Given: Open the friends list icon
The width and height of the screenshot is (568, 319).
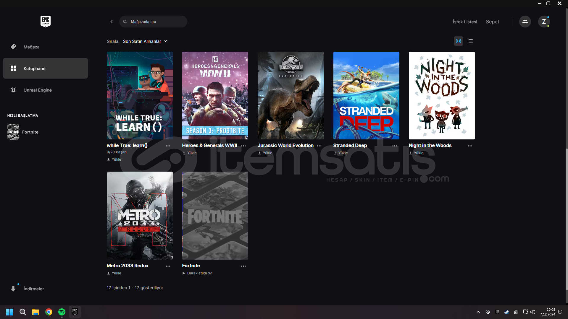Looking at the screenshot, I should [x=525, y=22].
